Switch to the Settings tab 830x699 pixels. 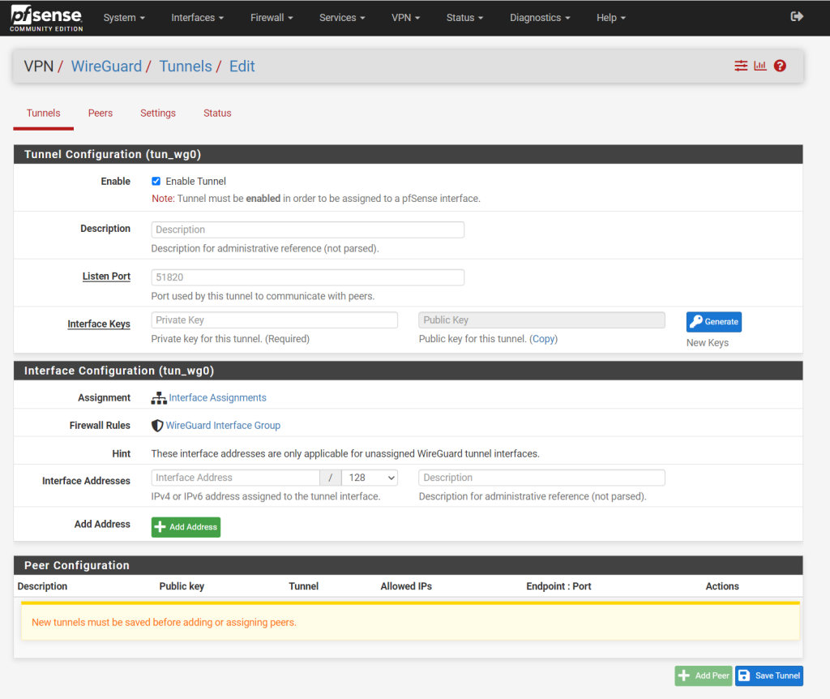point(158,114)
